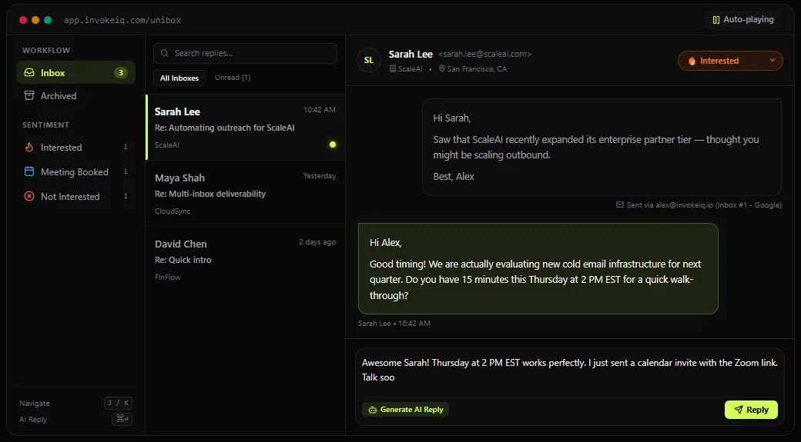Click the 'Yesterday' timestamp
The width and height of the screenshot is (801, 442).
pos(320,176)
